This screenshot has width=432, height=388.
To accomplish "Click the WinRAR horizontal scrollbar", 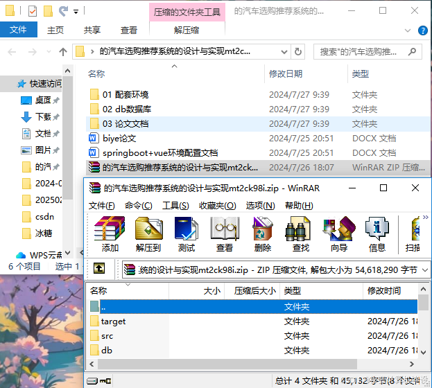I will (x=227, y=364).
